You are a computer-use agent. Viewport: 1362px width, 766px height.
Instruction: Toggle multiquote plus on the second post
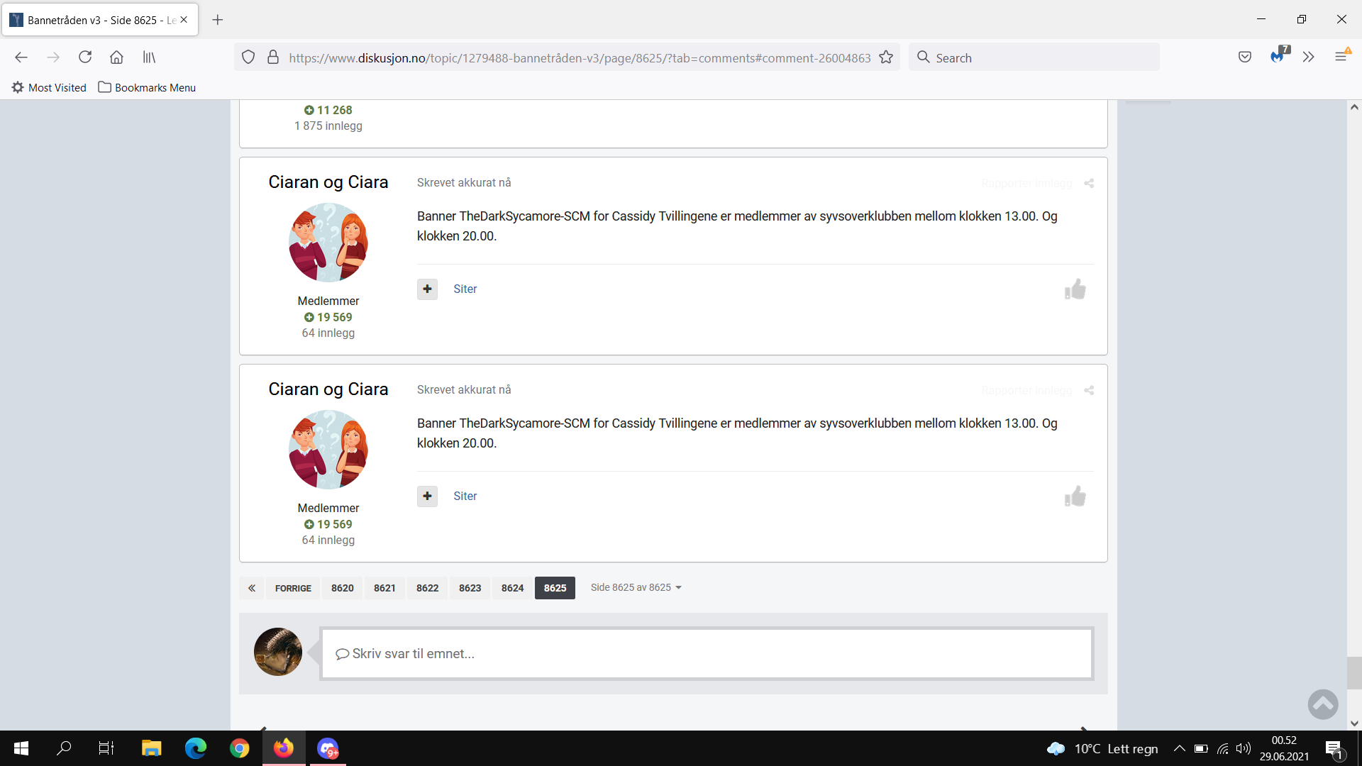pos(427,496)
